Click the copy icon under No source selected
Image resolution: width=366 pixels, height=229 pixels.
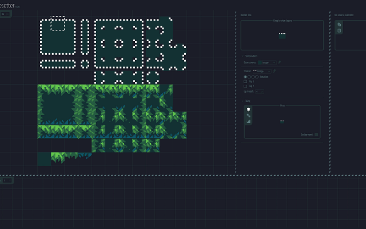click(339, 25)
